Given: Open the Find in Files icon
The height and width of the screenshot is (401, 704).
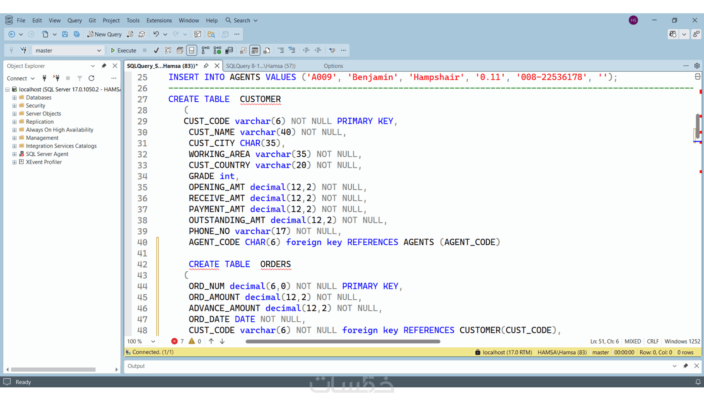Looking at the screenshot, I should tap(211, 34).
